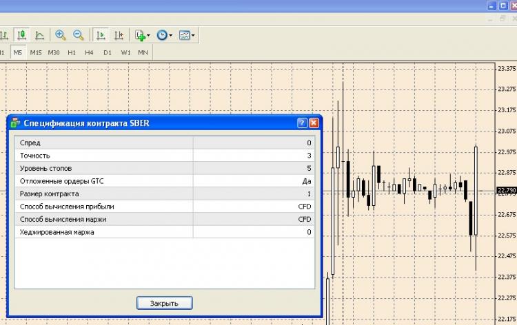The width and height of the screenshot is (517, 325).
Task: Maximize the main application window
Action: tap(503, 6)
